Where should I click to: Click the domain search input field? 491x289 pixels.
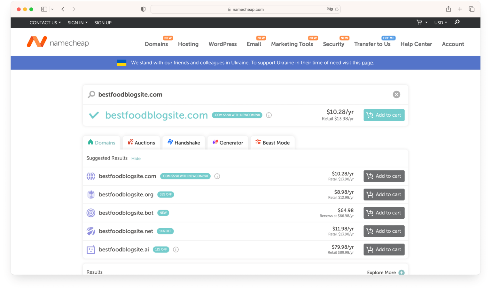[240, 95]
